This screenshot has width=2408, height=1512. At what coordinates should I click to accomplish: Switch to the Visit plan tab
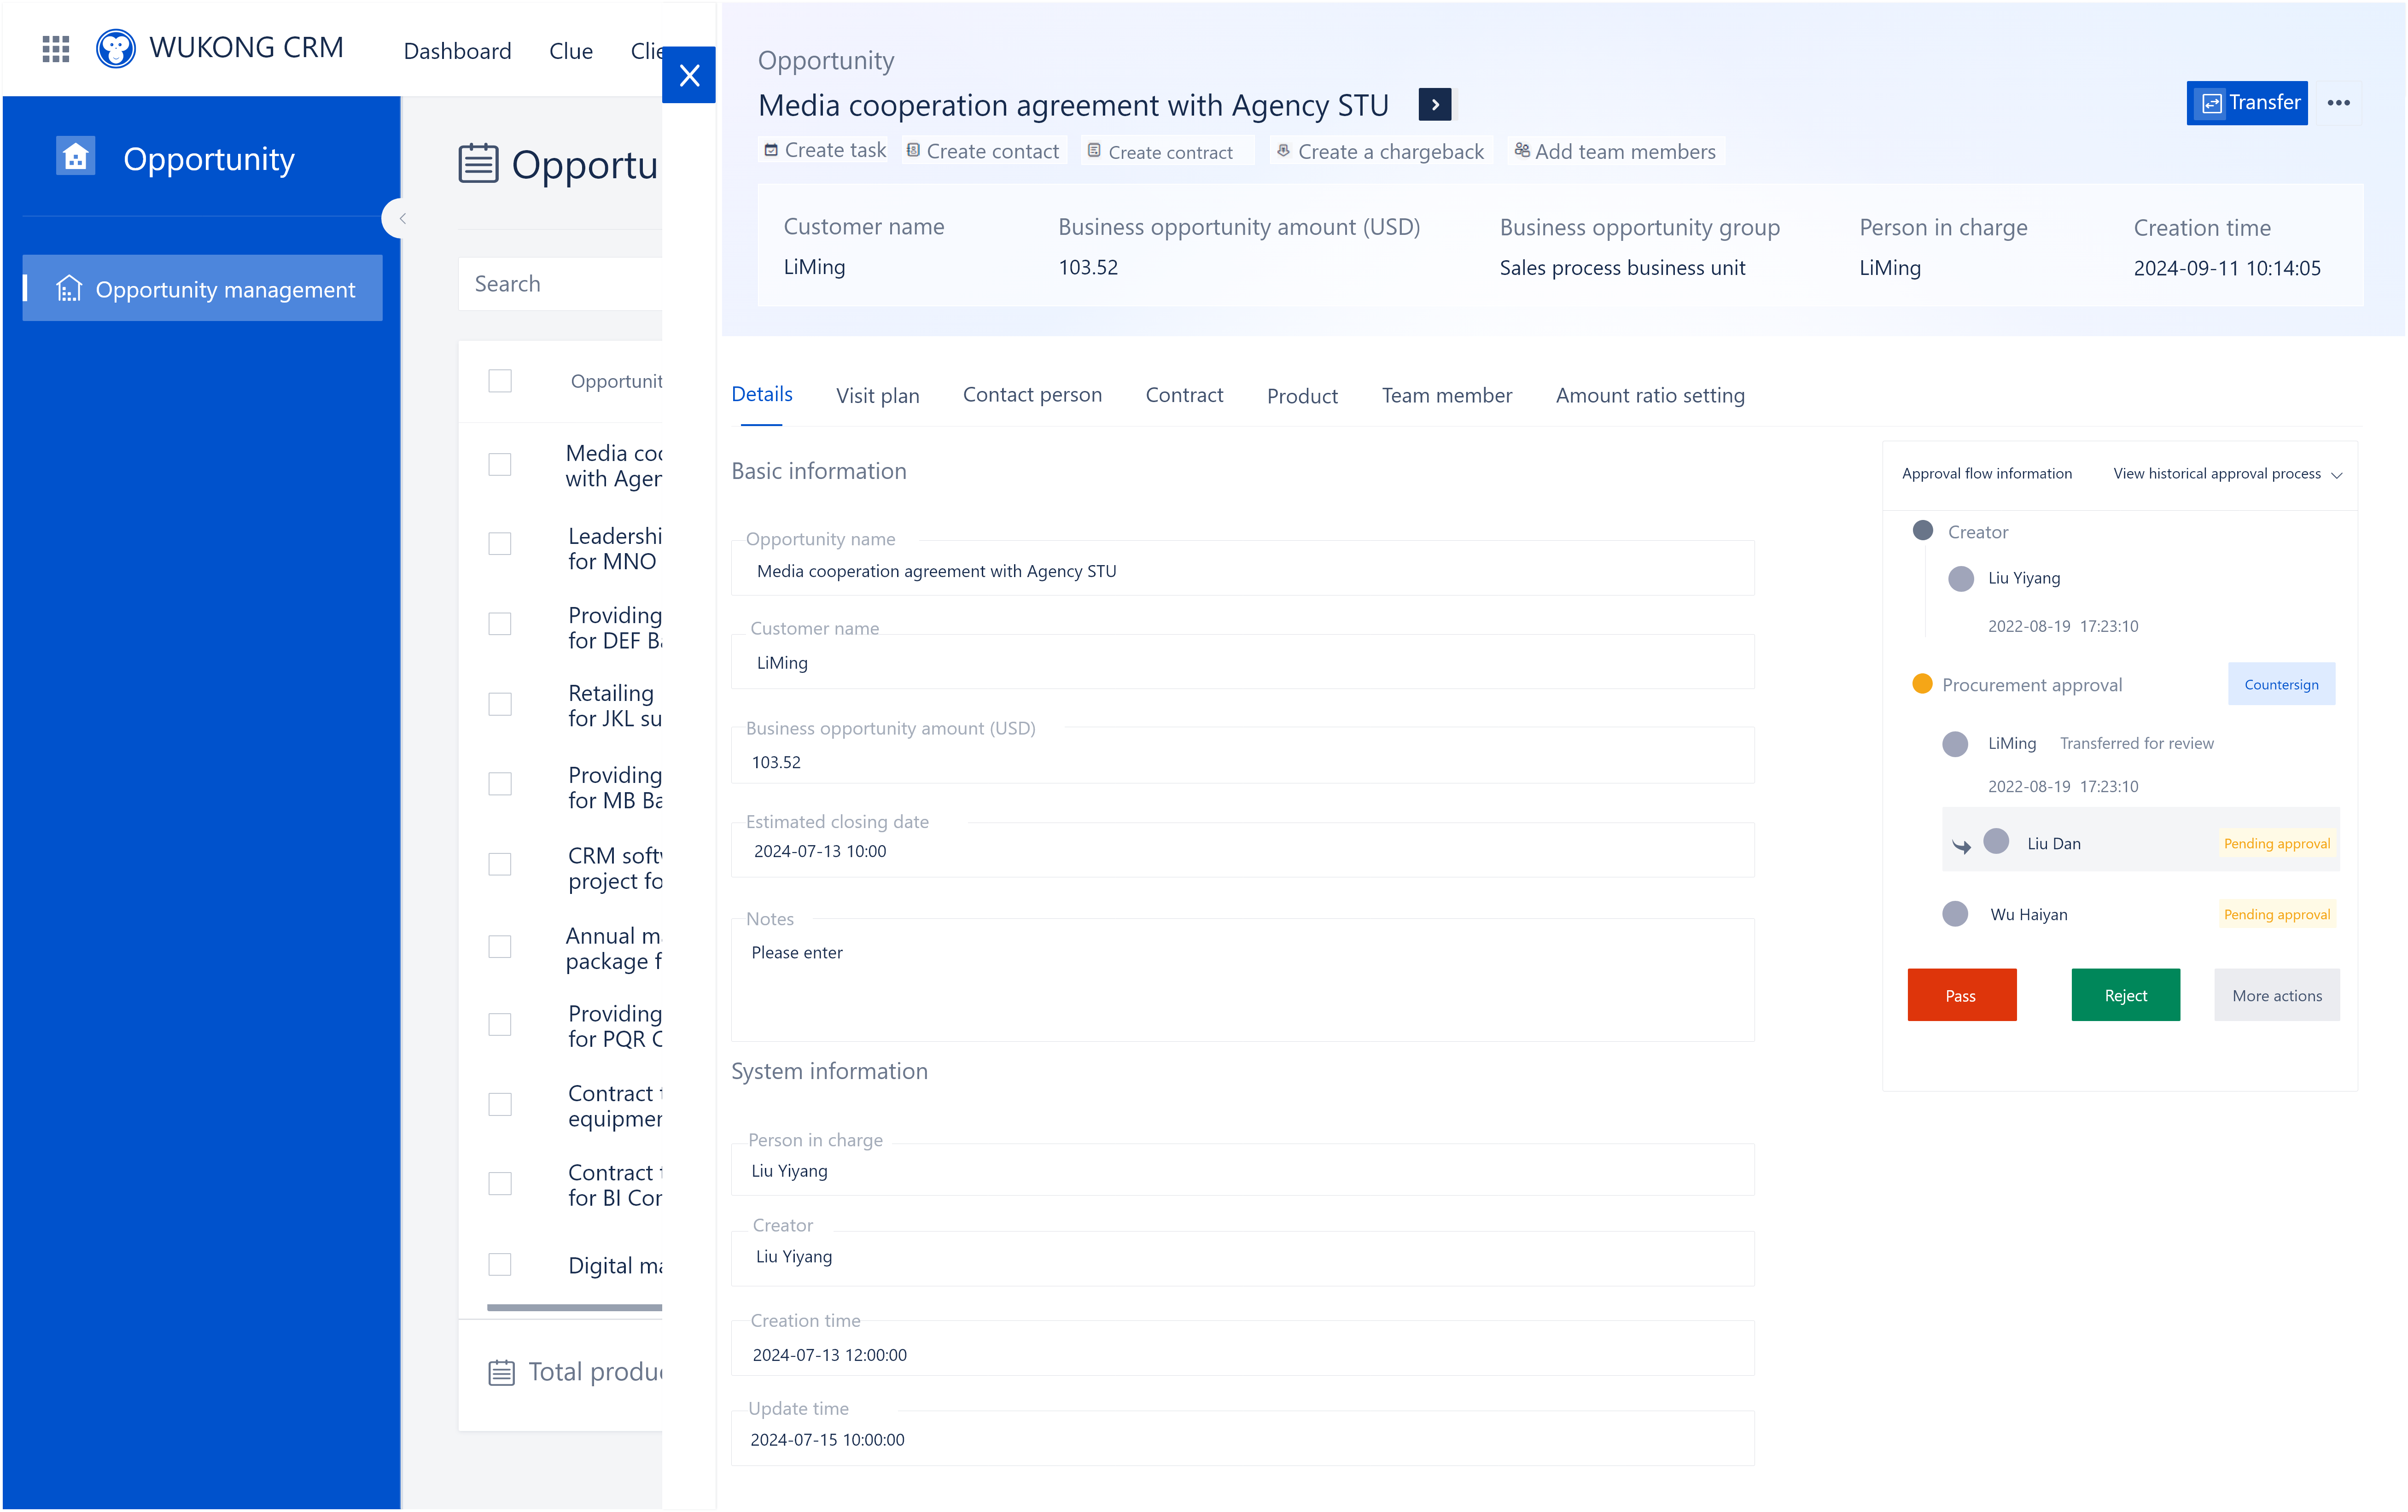click(878, 395)
